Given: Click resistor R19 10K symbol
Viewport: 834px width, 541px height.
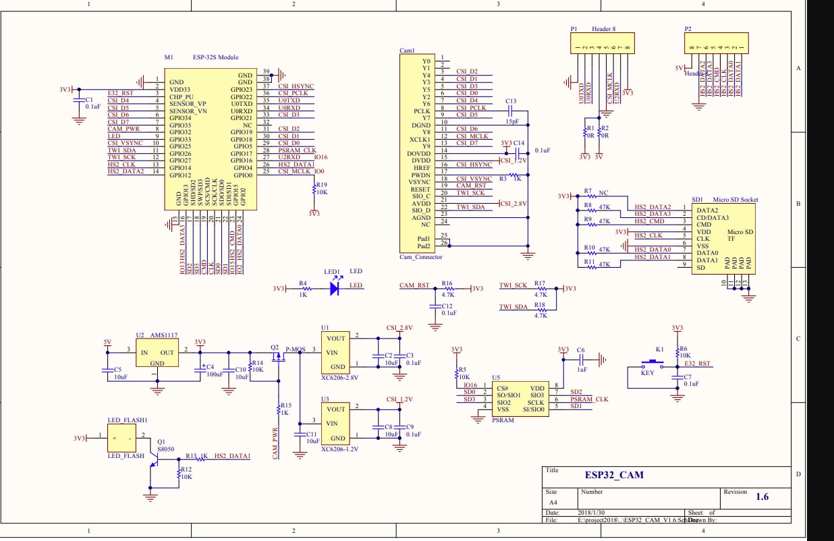Looking at the screenshot, I should (x=313, y=191).
